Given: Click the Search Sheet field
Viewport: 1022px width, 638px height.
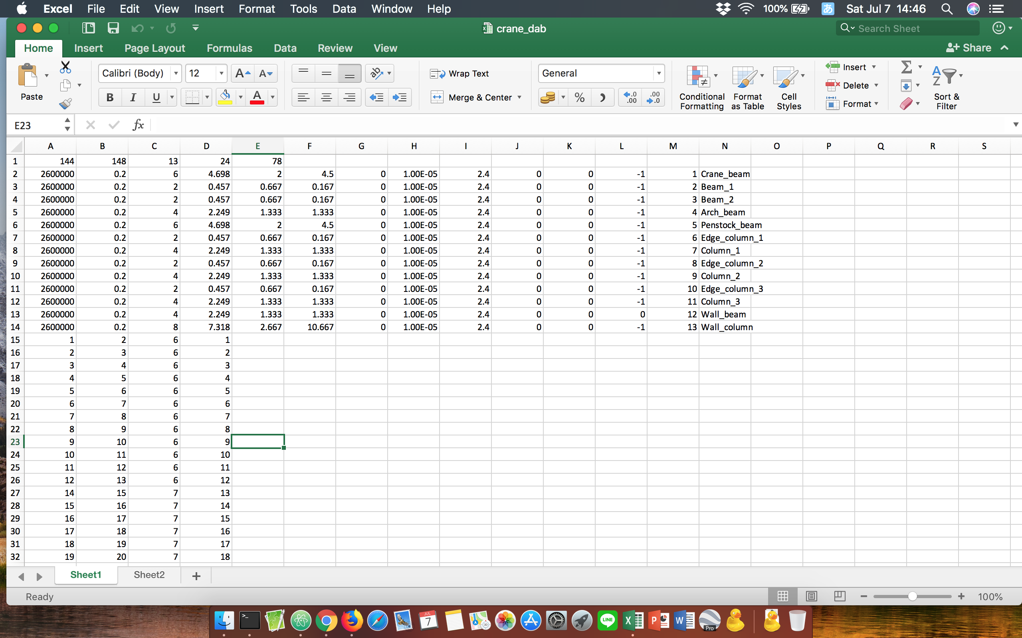Looking at the screenshot, I should 907,28.
